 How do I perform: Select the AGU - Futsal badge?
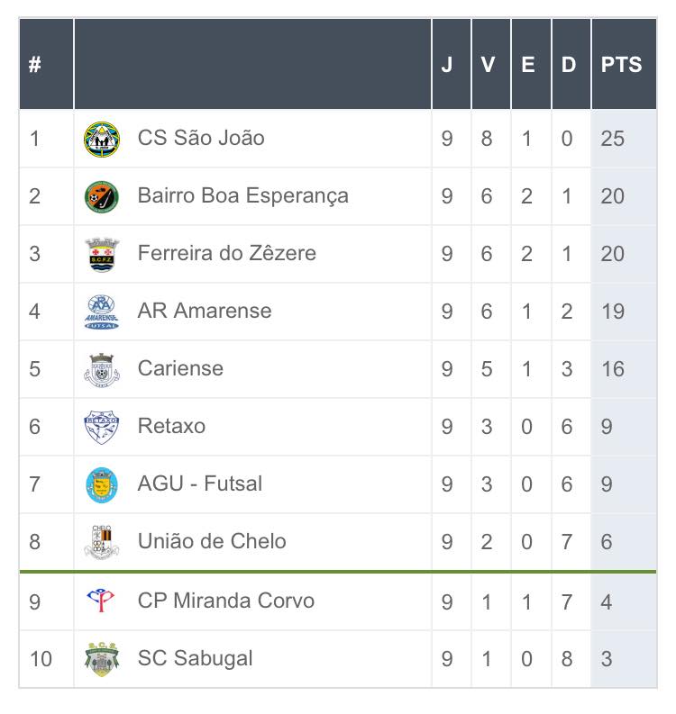(101, 484)
